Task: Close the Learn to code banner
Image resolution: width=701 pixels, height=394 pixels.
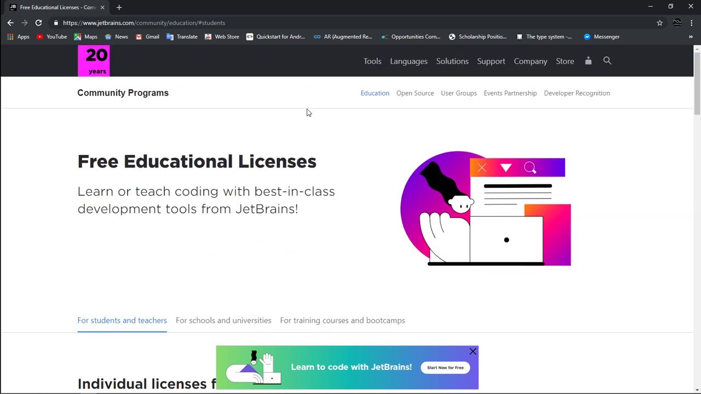Action: 473,351
